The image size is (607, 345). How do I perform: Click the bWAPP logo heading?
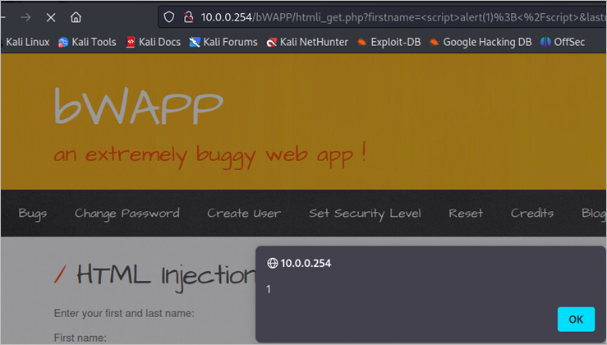139,106
